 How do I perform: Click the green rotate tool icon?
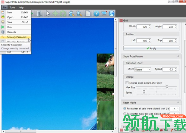[63, 13]
